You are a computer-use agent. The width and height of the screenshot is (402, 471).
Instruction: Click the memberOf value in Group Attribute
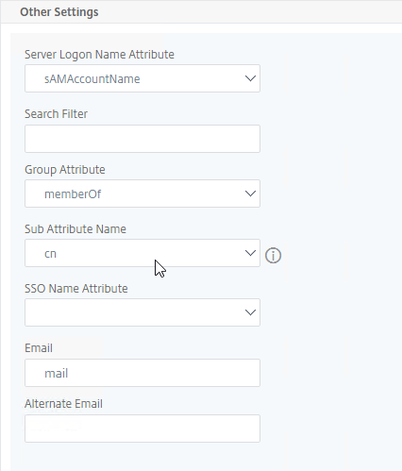[x=73, y=194]
